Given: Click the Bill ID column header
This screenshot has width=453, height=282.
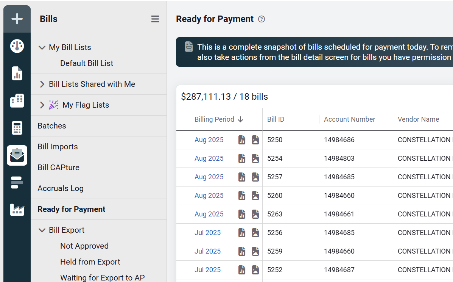Looking at the screenshot, I should coord(276,119).
